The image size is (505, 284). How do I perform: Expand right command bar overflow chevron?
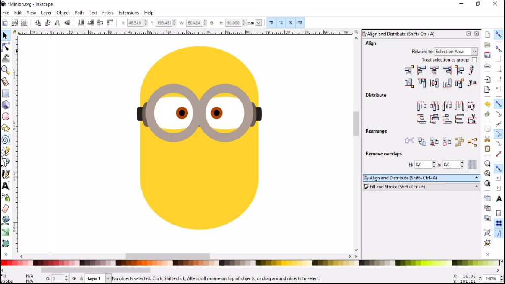tap(488, 254)
